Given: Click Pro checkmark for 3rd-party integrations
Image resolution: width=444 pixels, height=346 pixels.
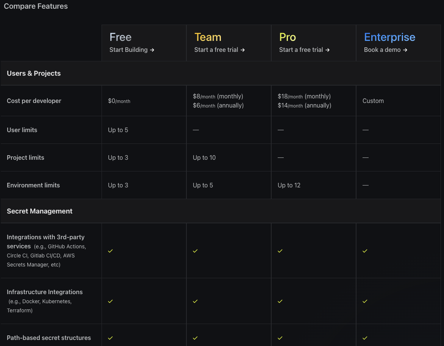Looking at the screenshot, I should 280,251.
